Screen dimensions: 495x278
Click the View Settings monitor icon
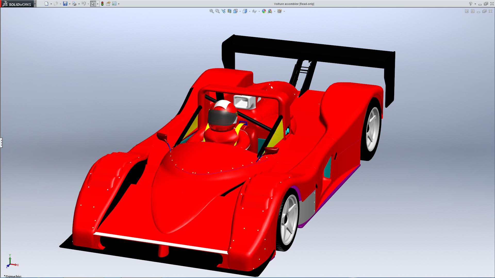279,11
